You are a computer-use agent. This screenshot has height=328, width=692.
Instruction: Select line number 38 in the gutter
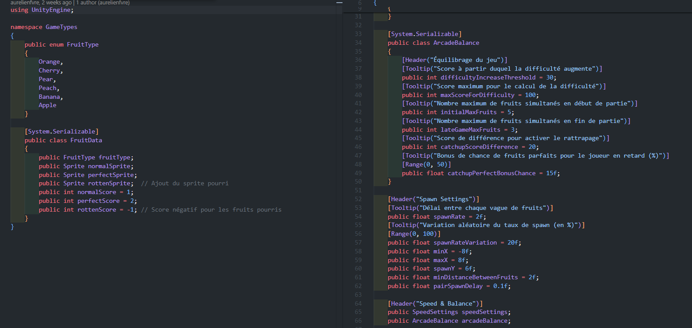pos(358,78)
